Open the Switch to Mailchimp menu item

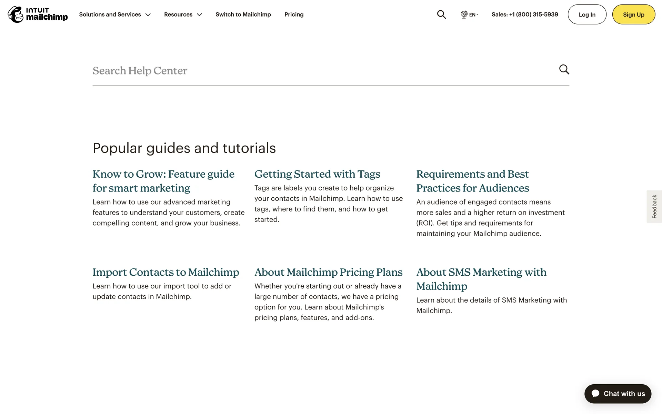click(x=243, y=14)
